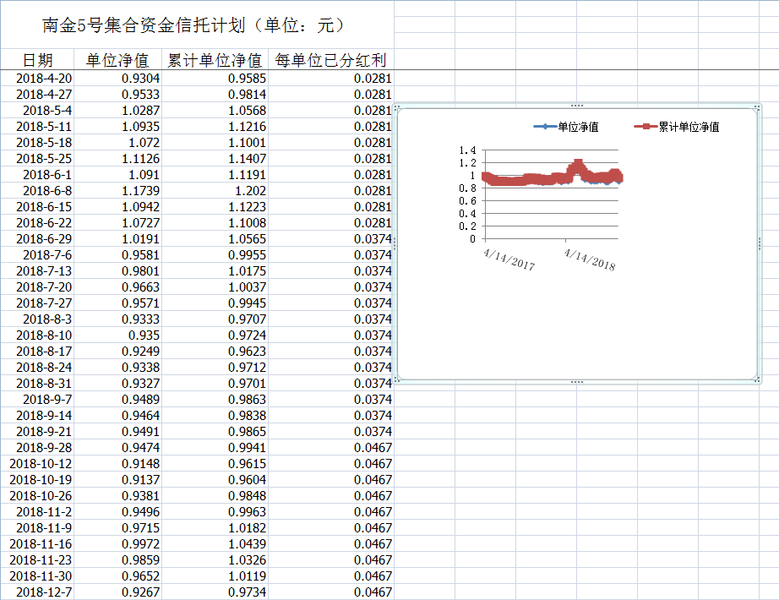The width and height of the screenshot is (779, 600).
Task: Select date cell 2018-11-2
Action: coord(37,511)
